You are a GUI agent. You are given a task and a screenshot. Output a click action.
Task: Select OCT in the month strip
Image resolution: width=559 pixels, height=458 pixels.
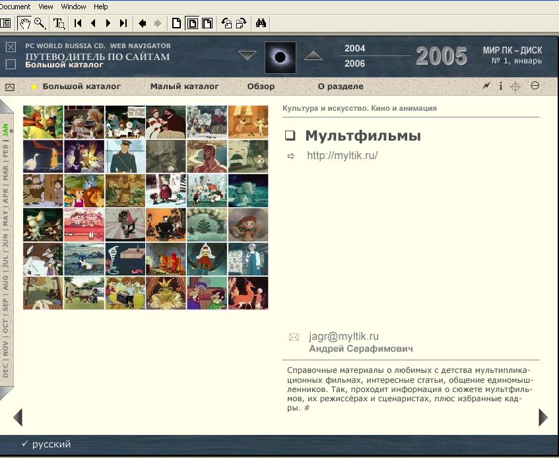(x=5, y=326)
